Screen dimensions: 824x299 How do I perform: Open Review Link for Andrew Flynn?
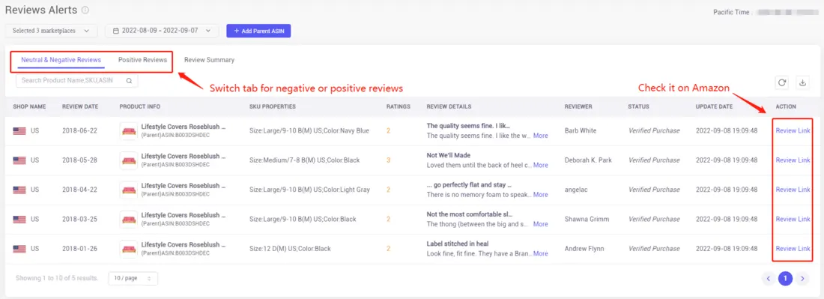coord(793,249)
